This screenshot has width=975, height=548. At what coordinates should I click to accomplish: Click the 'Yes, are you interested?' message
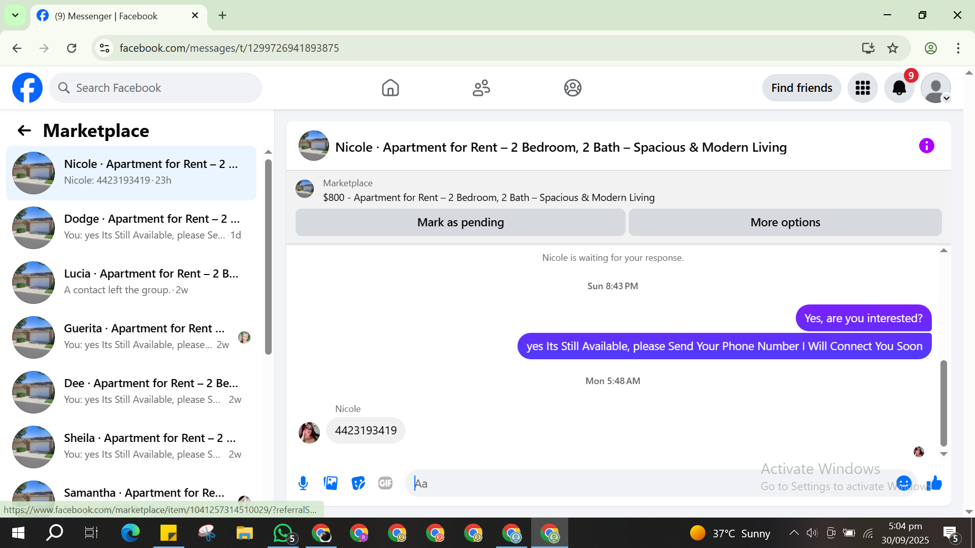[863, 318]
